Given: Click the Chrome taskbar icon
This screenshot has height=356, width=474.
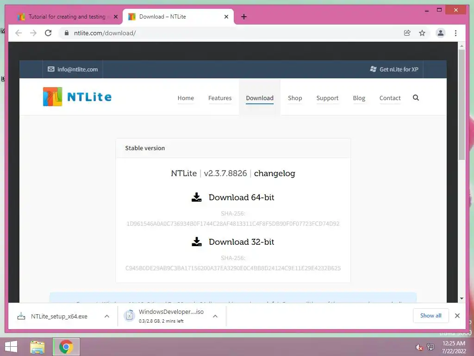Looking at the screenshot, I should click(66, 347).
